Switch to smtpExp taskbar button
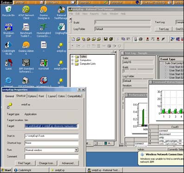 click(68, 170)
